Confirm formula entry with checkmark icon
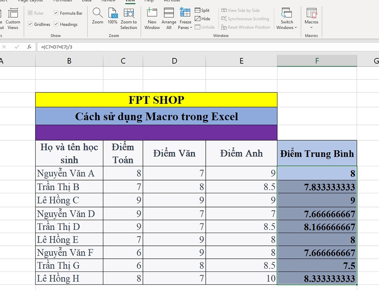Image resolution: width=379 pixels, height=290 pixels. click(17, 47)
